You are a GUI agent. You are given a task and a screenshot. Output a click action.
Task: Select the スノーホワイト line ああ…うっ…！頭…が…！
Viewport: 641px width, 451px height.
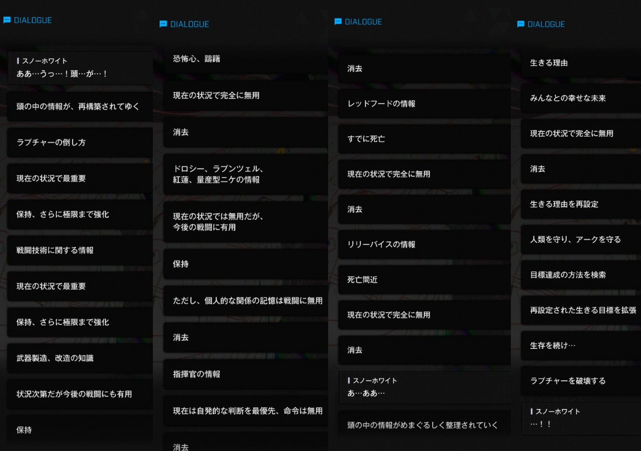point(80,68)
